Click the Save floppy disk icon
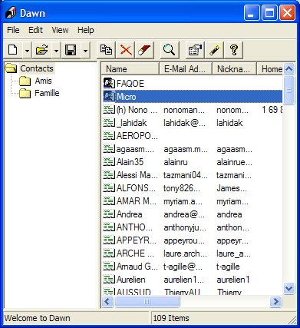 tap(71, 50)
